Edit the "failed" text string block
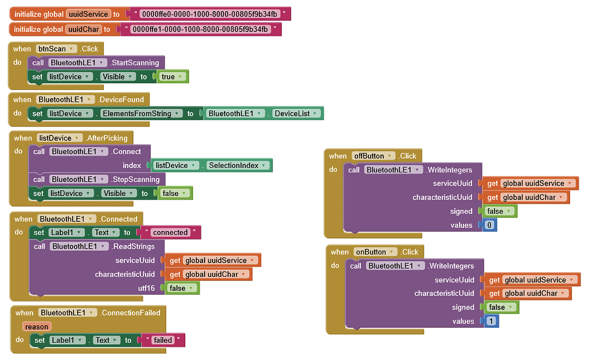This screenshot has width=593, height=360. (x=163, y=341)
